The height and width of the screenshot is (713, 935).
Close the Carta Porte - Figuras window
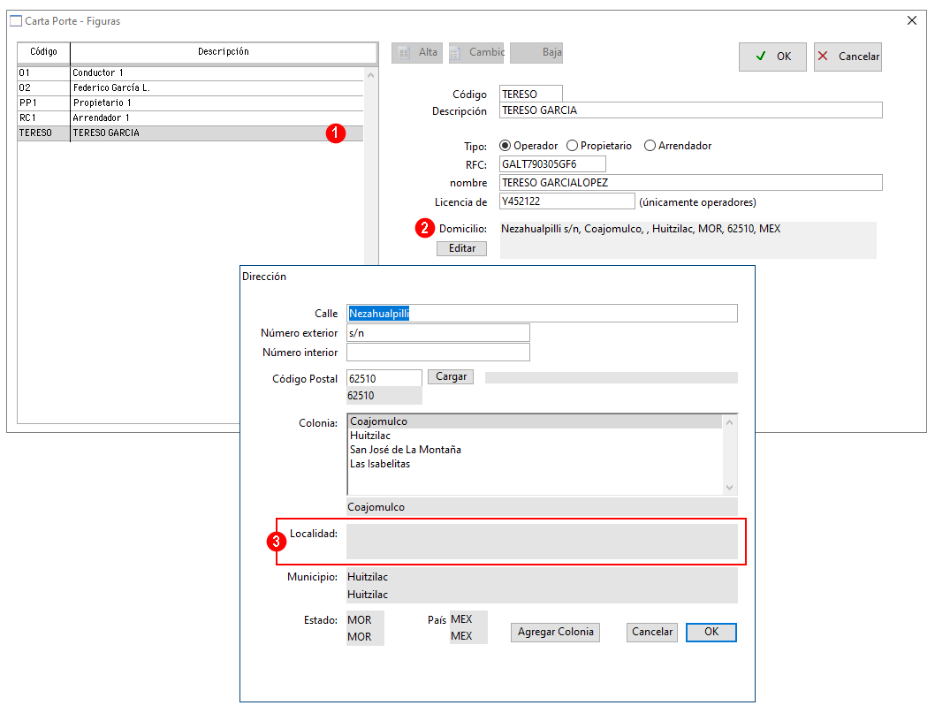(x=912, y=20)
